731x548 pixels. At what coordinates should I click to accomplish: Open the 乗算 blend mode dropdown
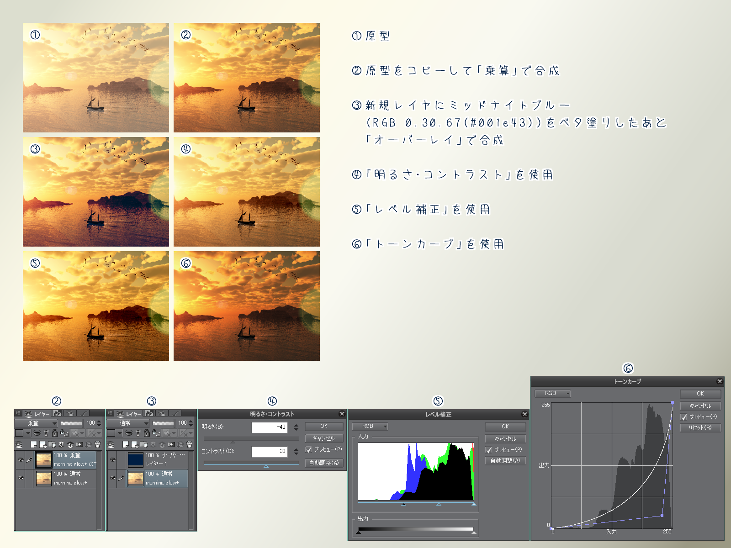[x=36, y=423]
